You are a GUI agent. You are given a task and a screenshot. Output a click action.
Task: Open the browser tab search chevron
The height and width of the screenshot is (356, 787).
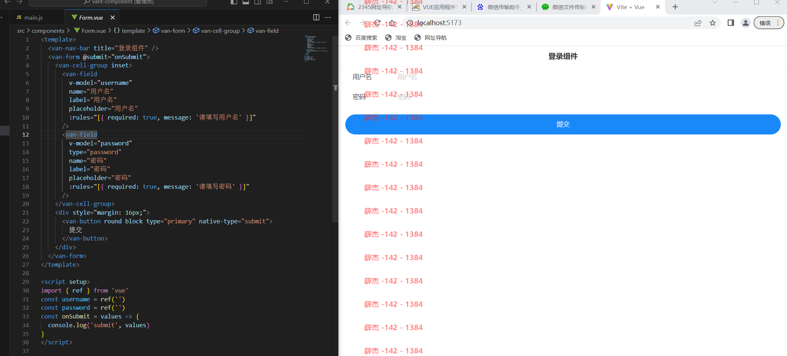click(x=715, y=3)
